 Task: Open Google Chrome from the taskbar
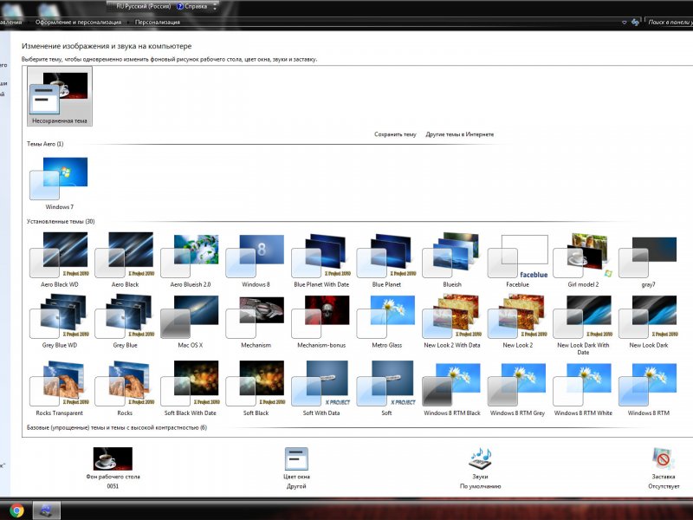(x=16, y=510)
